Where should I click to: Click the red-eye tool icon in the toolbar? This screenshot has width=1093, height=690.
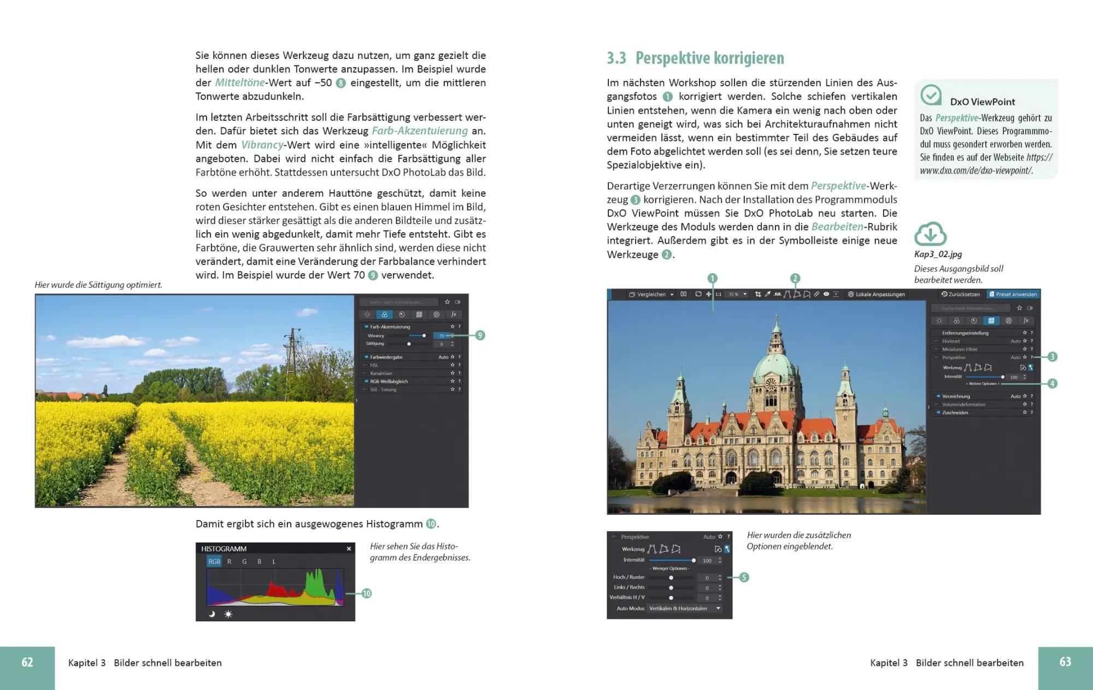(x=826, y=294)
